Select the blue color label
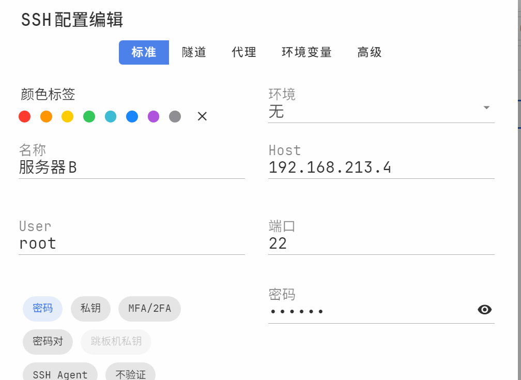This screenshot has height=380, width=521. 132,116
